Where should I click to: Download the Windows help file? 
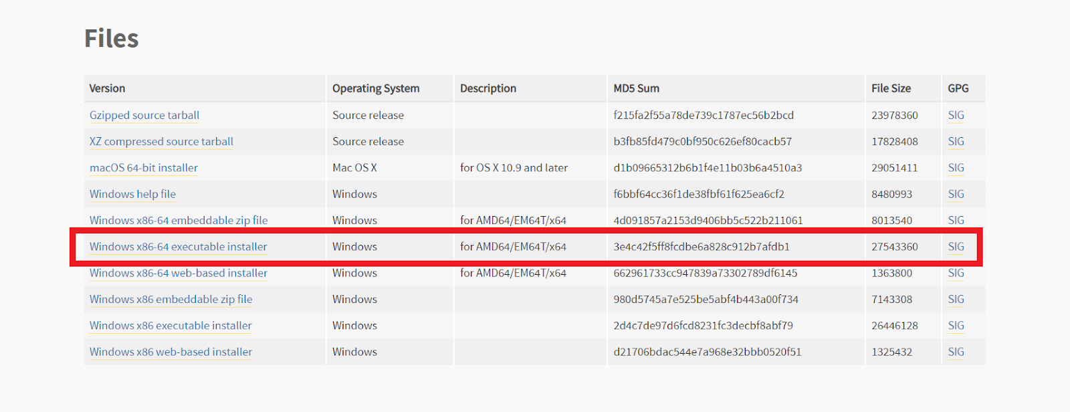coord(132,194)
